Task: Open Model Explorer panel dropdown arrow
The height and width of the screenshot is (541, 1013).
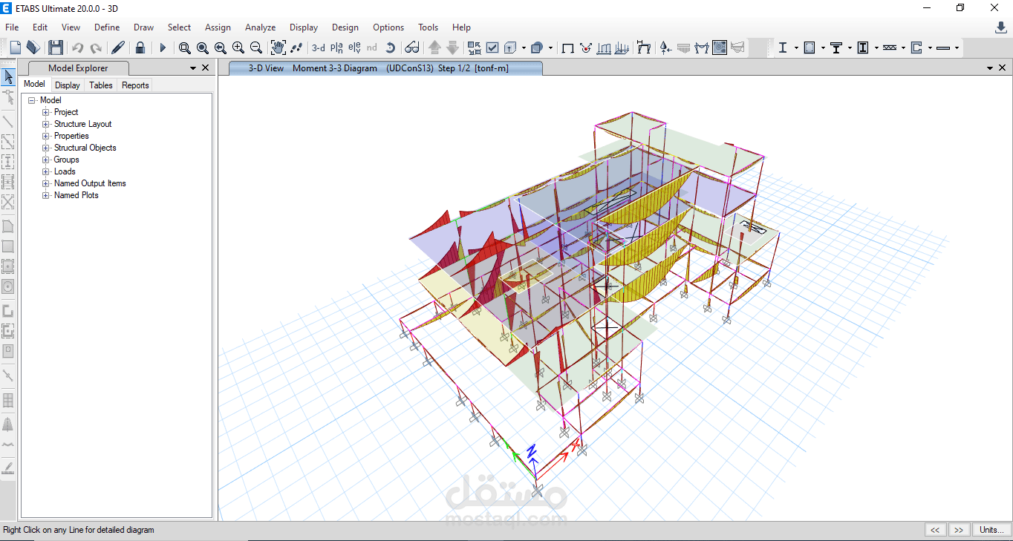Action: coord(193,68)
